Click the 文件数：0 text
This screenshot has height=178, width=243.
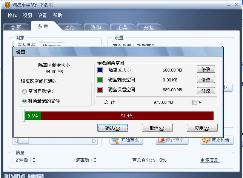pos(25,160)
